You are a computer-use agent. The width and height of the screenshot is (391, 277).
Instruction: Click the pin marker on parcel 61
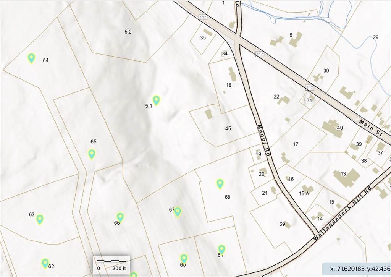coord(221,249)
